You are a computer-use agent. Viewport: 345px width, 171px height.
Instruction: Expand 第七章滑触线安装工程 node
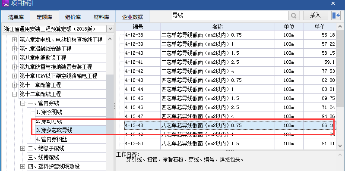[15, 49]
